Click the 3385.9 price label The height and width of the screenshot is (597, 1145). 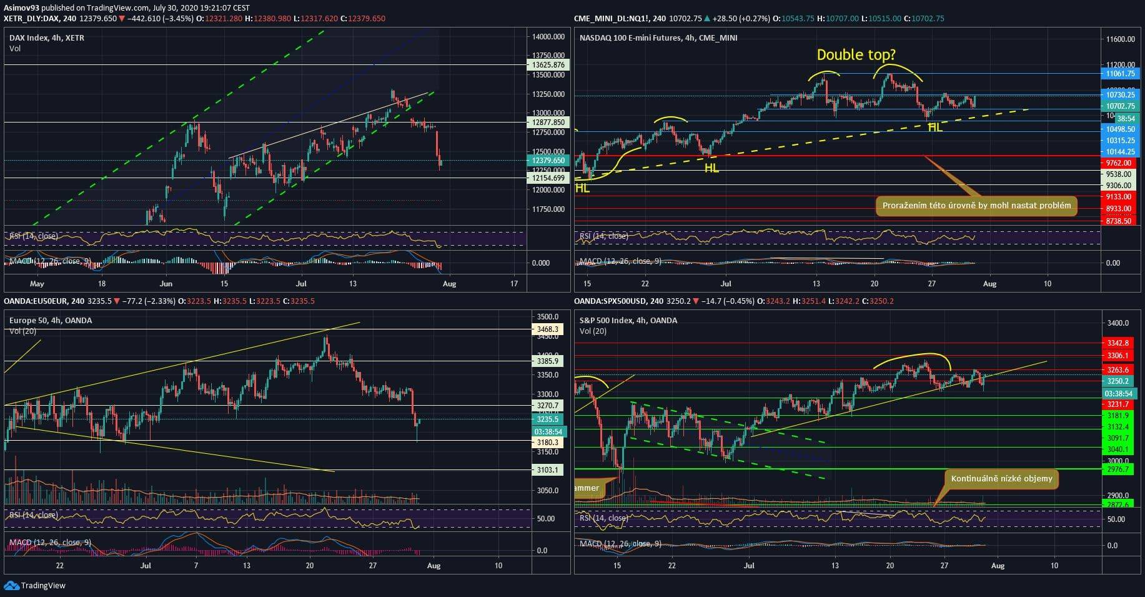[x=547, y=361]
